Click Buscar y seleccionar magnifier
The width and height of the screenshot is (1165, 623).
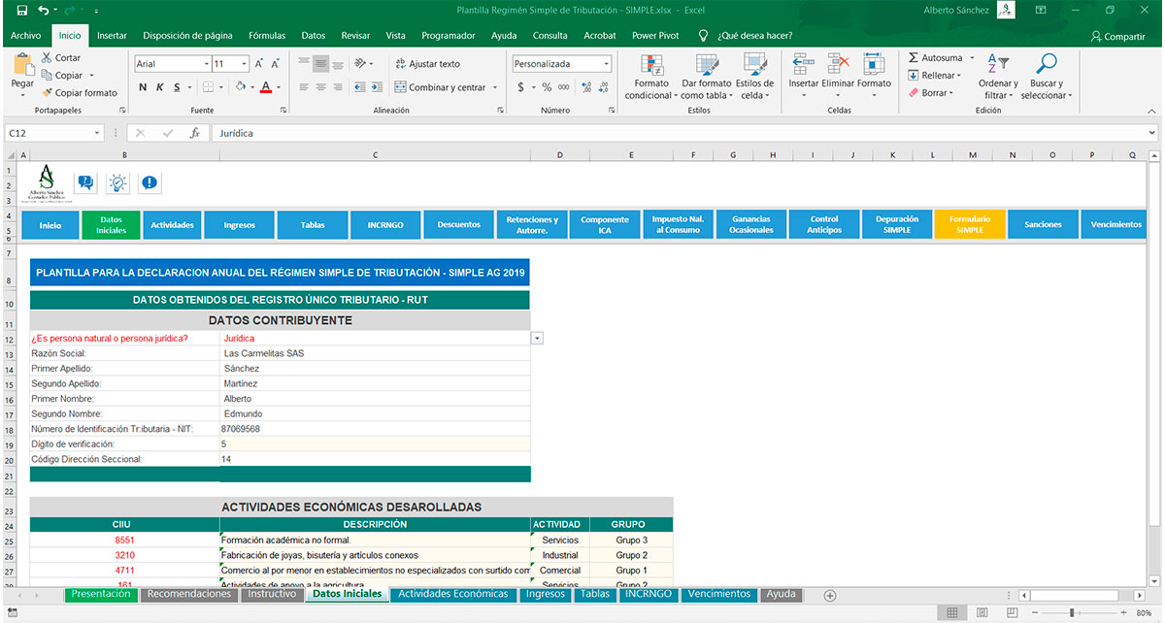pos(1046,64)
